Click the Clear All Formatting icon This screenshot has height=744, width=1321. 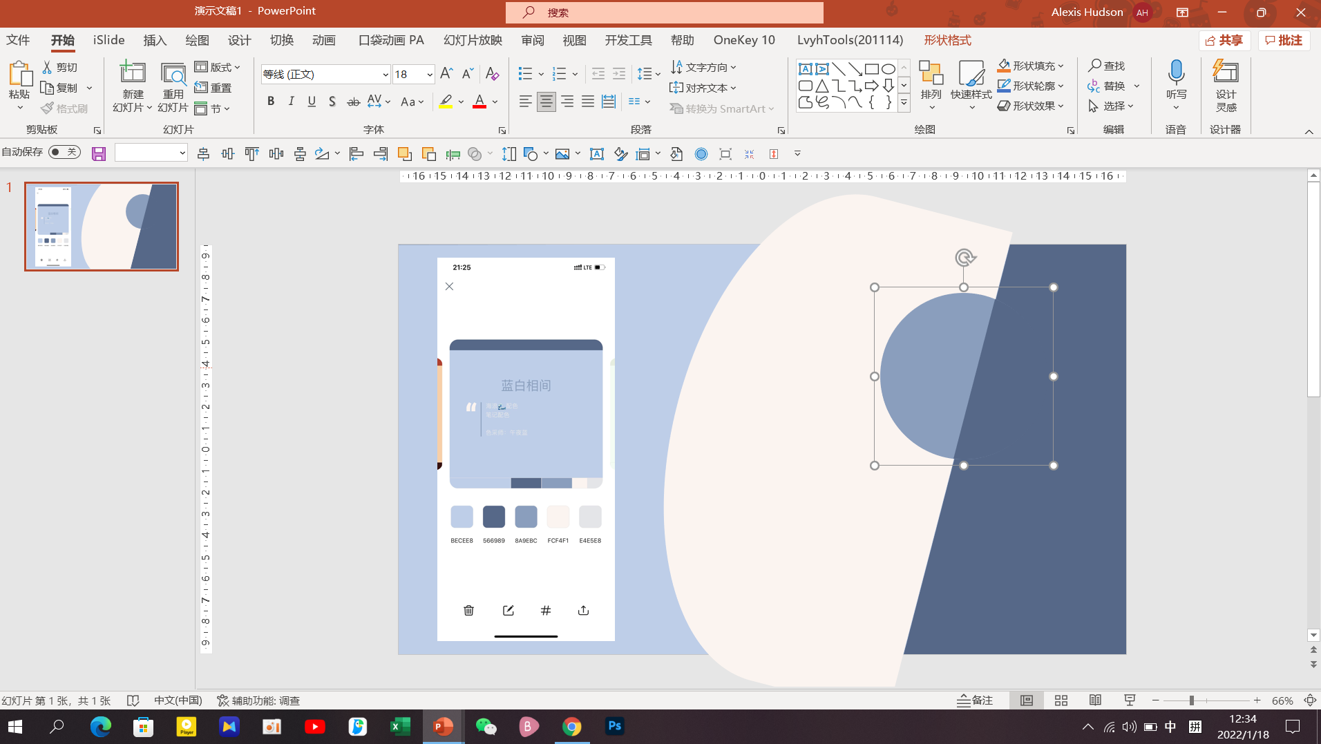pos(492,74)
